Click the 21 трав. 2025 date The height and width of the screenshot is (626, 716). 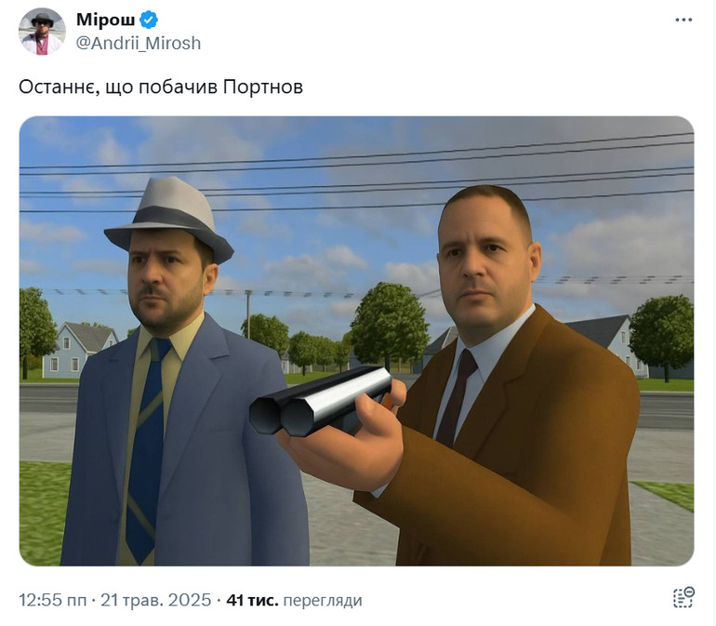tap(155, 600)
